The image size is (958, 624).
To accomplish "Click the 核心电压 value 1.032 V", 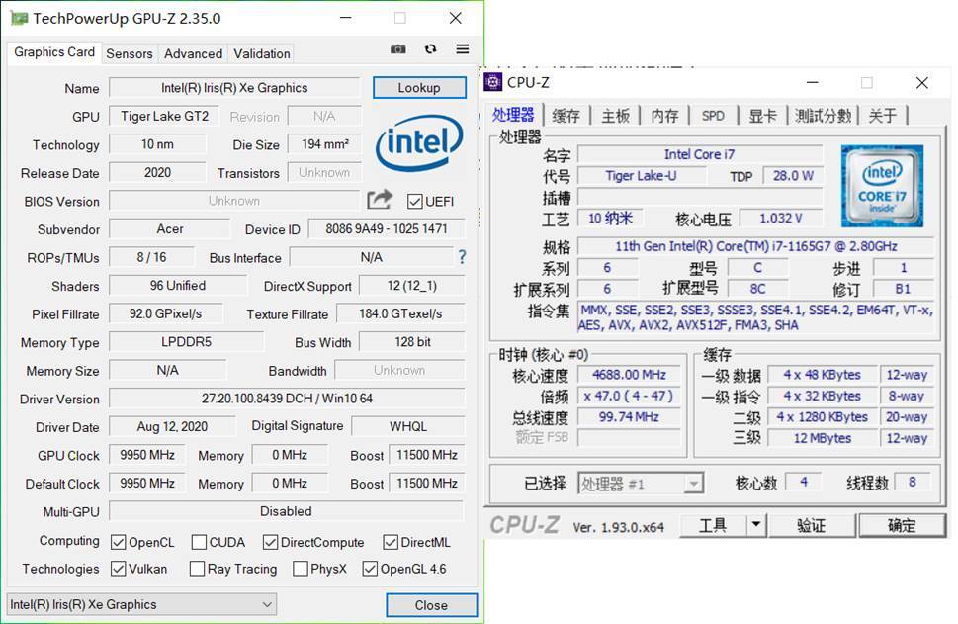I will (781, 219).
